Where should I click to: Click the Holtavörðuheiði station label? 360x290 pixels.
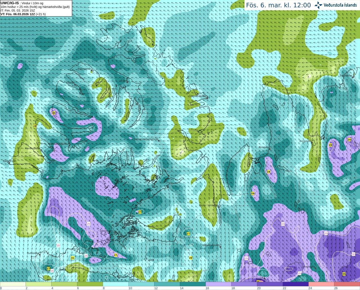pos(211,245)
